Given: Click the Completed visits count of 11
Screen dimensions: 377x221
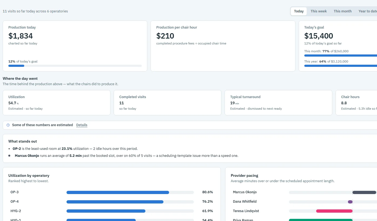Looking at the screenshot, I should (x=121, y=103).
